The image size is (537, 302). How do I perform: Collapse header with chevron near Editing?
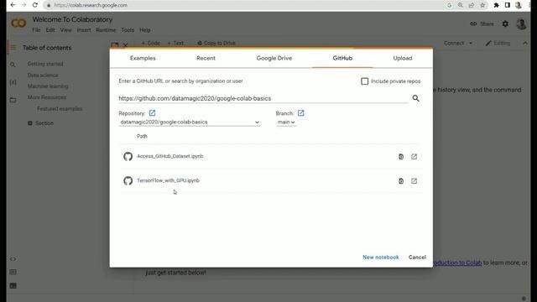(x=525, y=43)
